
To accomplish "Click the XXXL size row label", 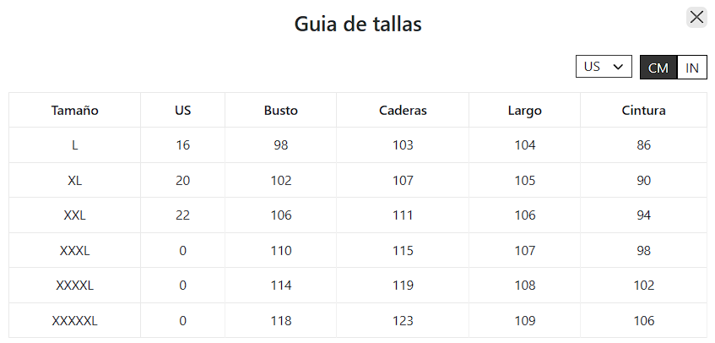I will (x=75, y=250).
